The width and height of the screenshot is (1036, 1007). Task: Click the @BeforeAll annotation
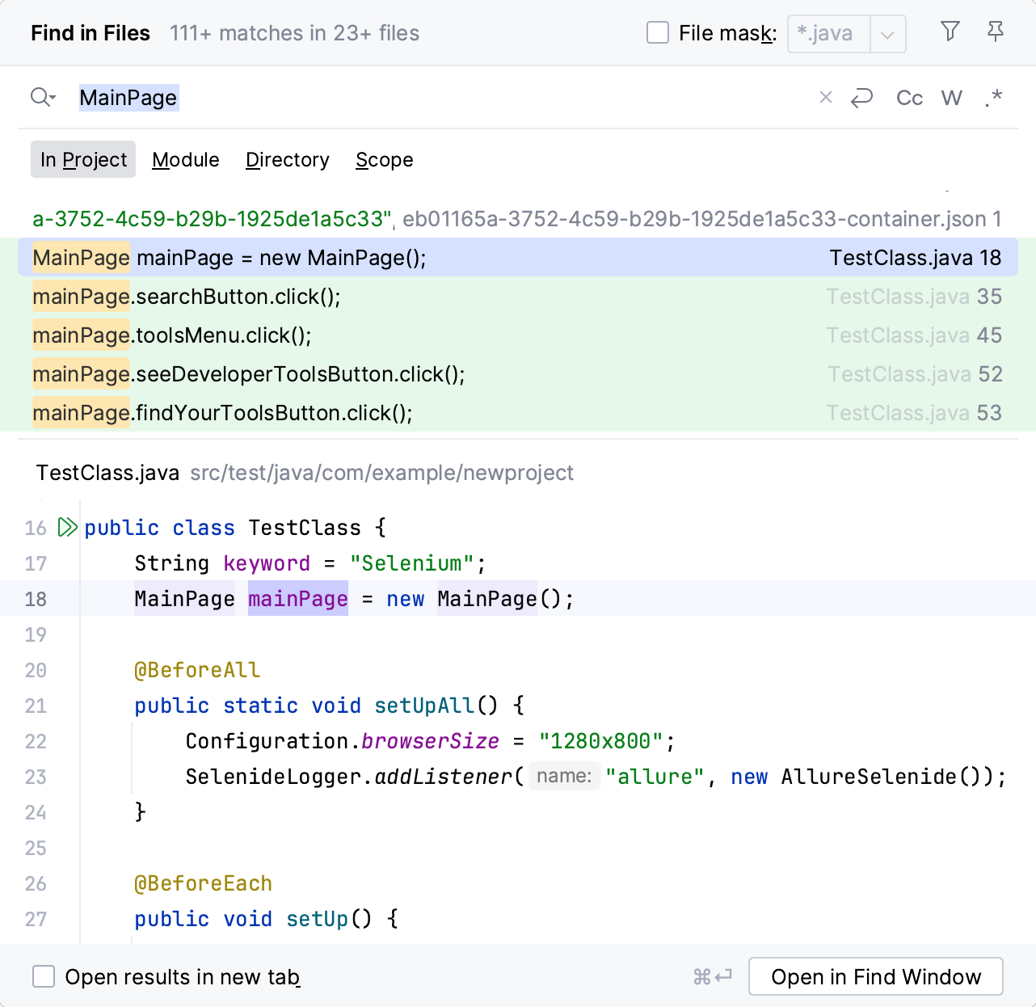click(x=197, y=670)
